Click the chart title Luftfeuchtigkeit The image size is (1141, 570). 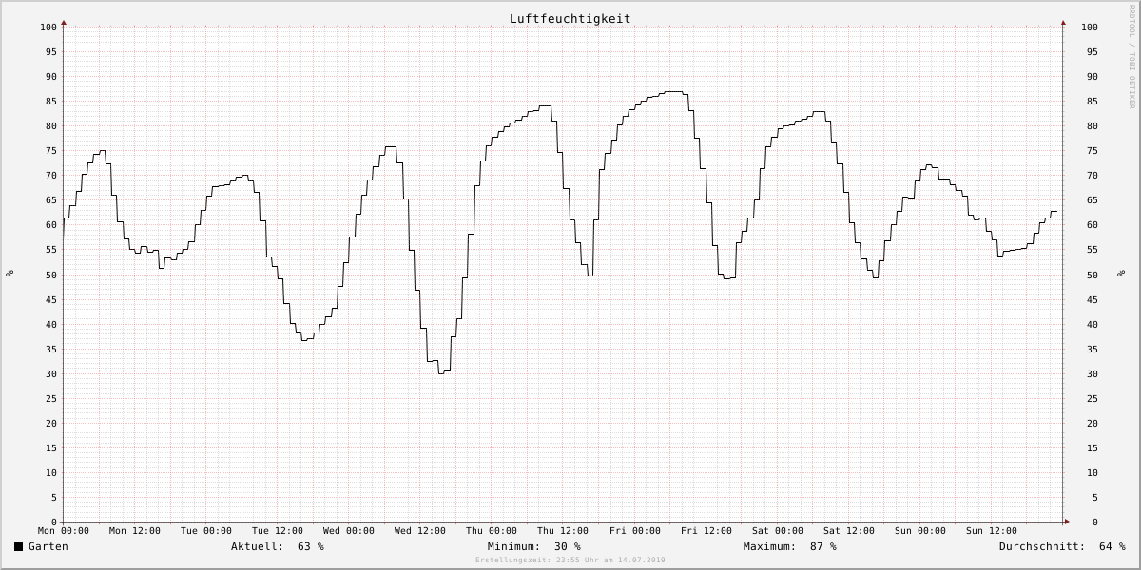coord(570,19)
